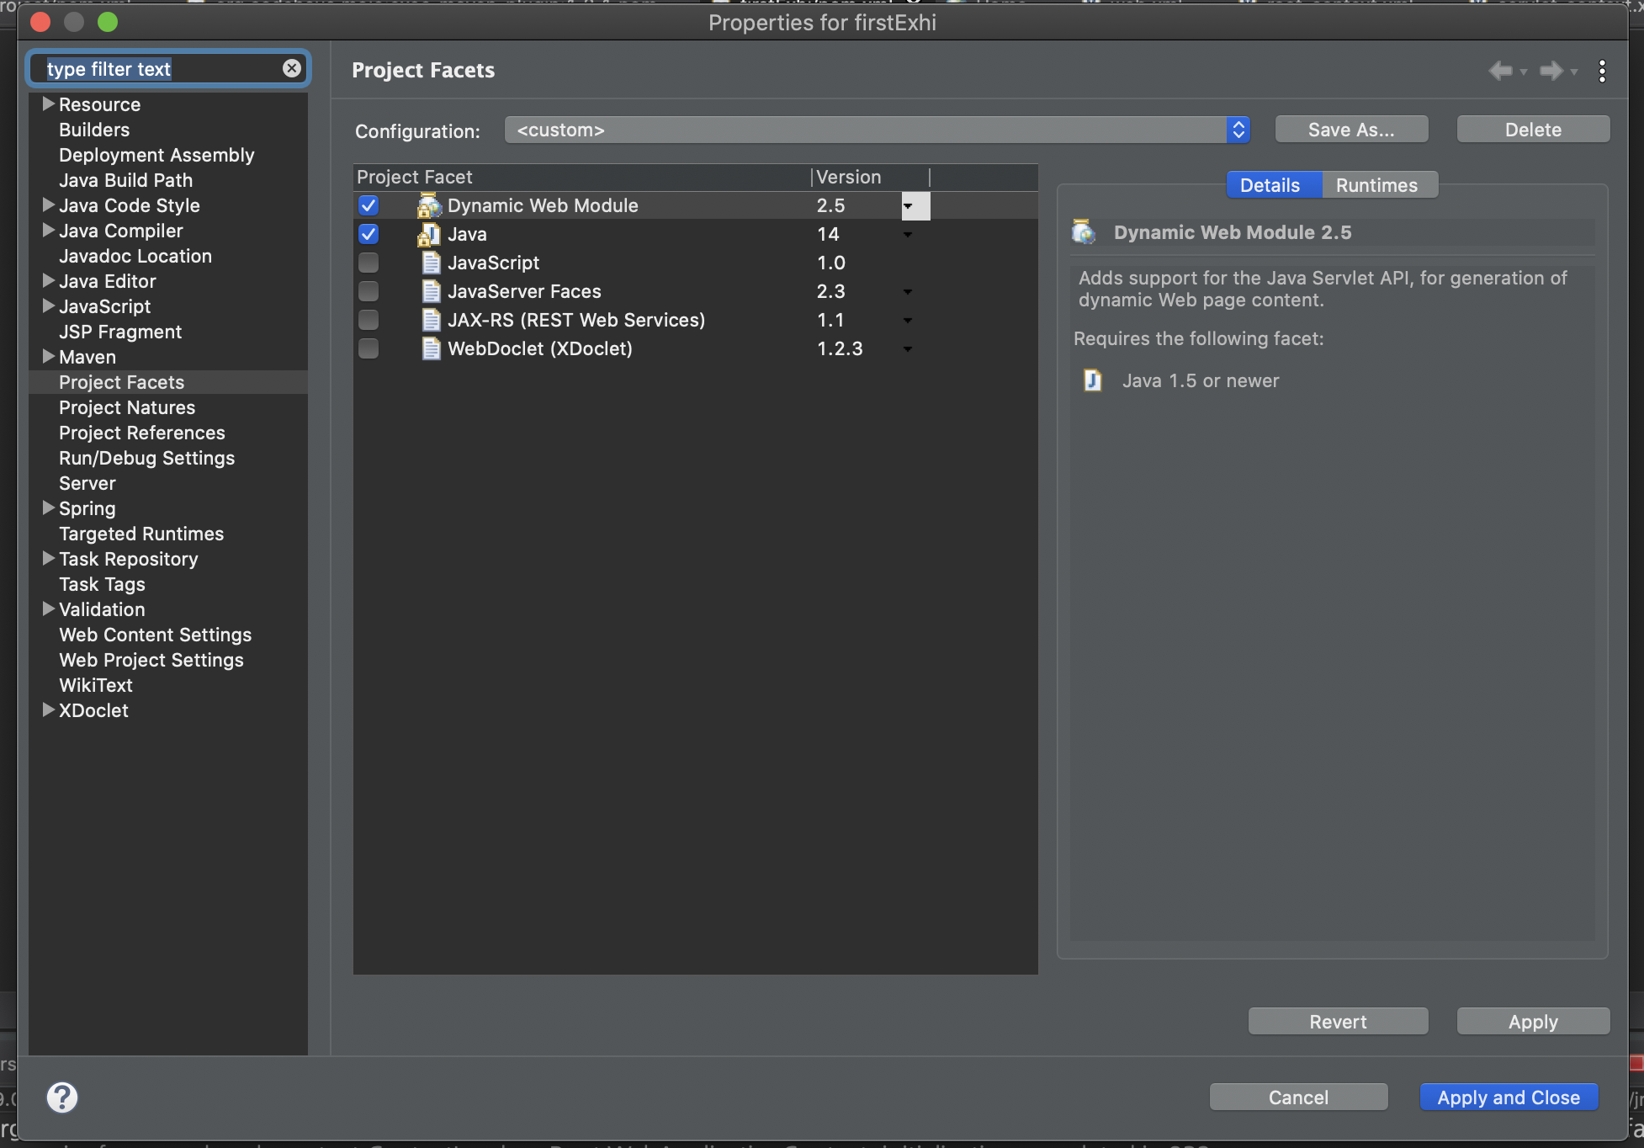The image size is (1644, 1148).
Task: Enable the JavaScript facet checkbox
Action: pos(369,263)
